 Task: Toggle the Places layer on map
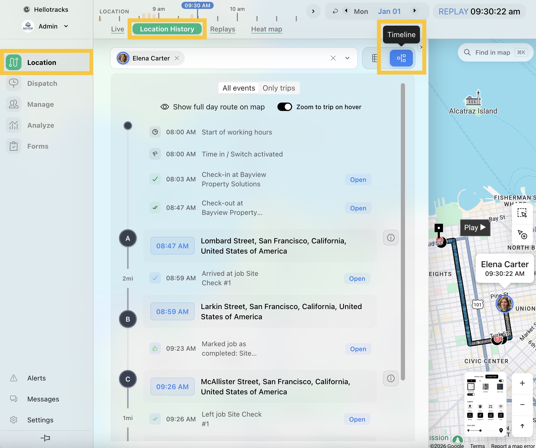[470, 407]
